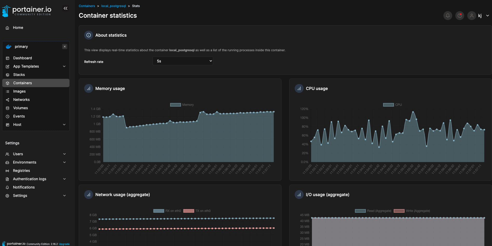Collapse the sidebar with double-chevron icon
This screenshot has height=246, width=492.
(65, 8)
